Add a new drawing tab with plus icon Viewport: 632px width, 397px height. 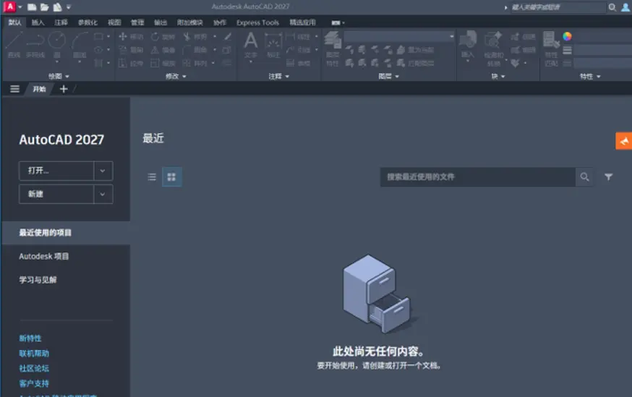[64, 89]
